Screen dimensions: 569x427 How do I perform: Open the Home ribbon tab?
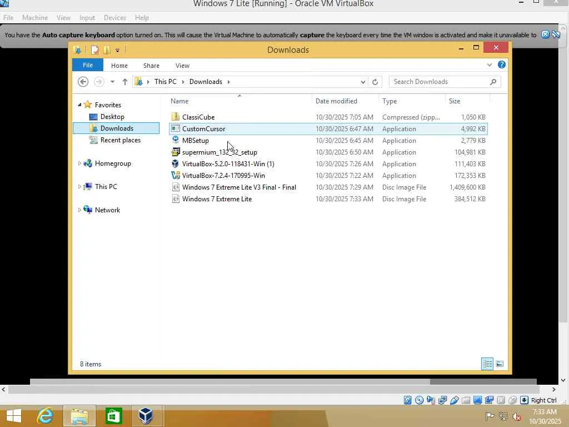(119, 66)
